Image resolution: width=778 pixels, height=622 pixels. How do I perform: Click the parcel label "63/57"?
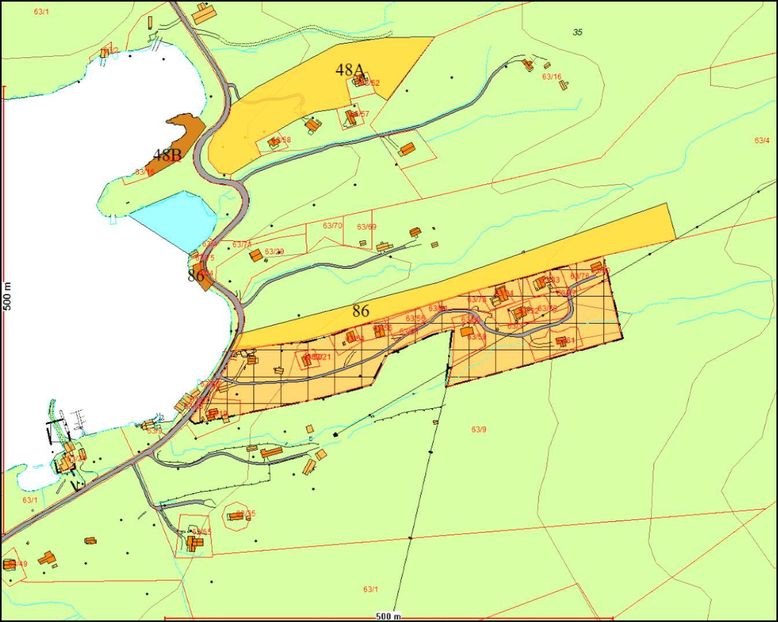[359, 114]
